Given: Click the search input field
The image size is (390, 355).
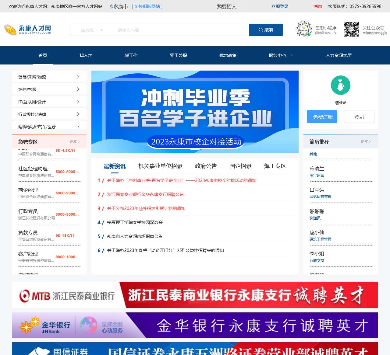Looking at the screenshot, I should 181,30.
